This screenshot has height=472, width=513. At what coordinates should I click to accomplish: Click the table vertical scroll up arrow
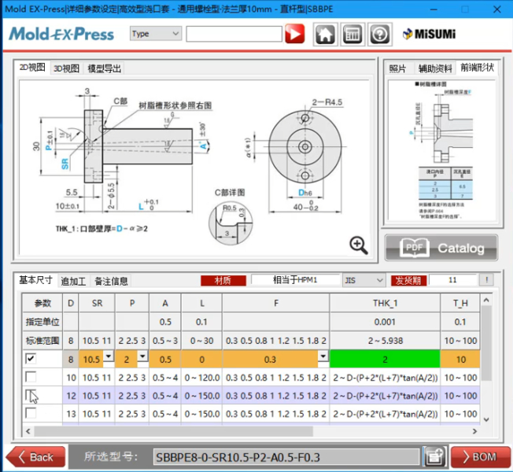tap(486, 300)
